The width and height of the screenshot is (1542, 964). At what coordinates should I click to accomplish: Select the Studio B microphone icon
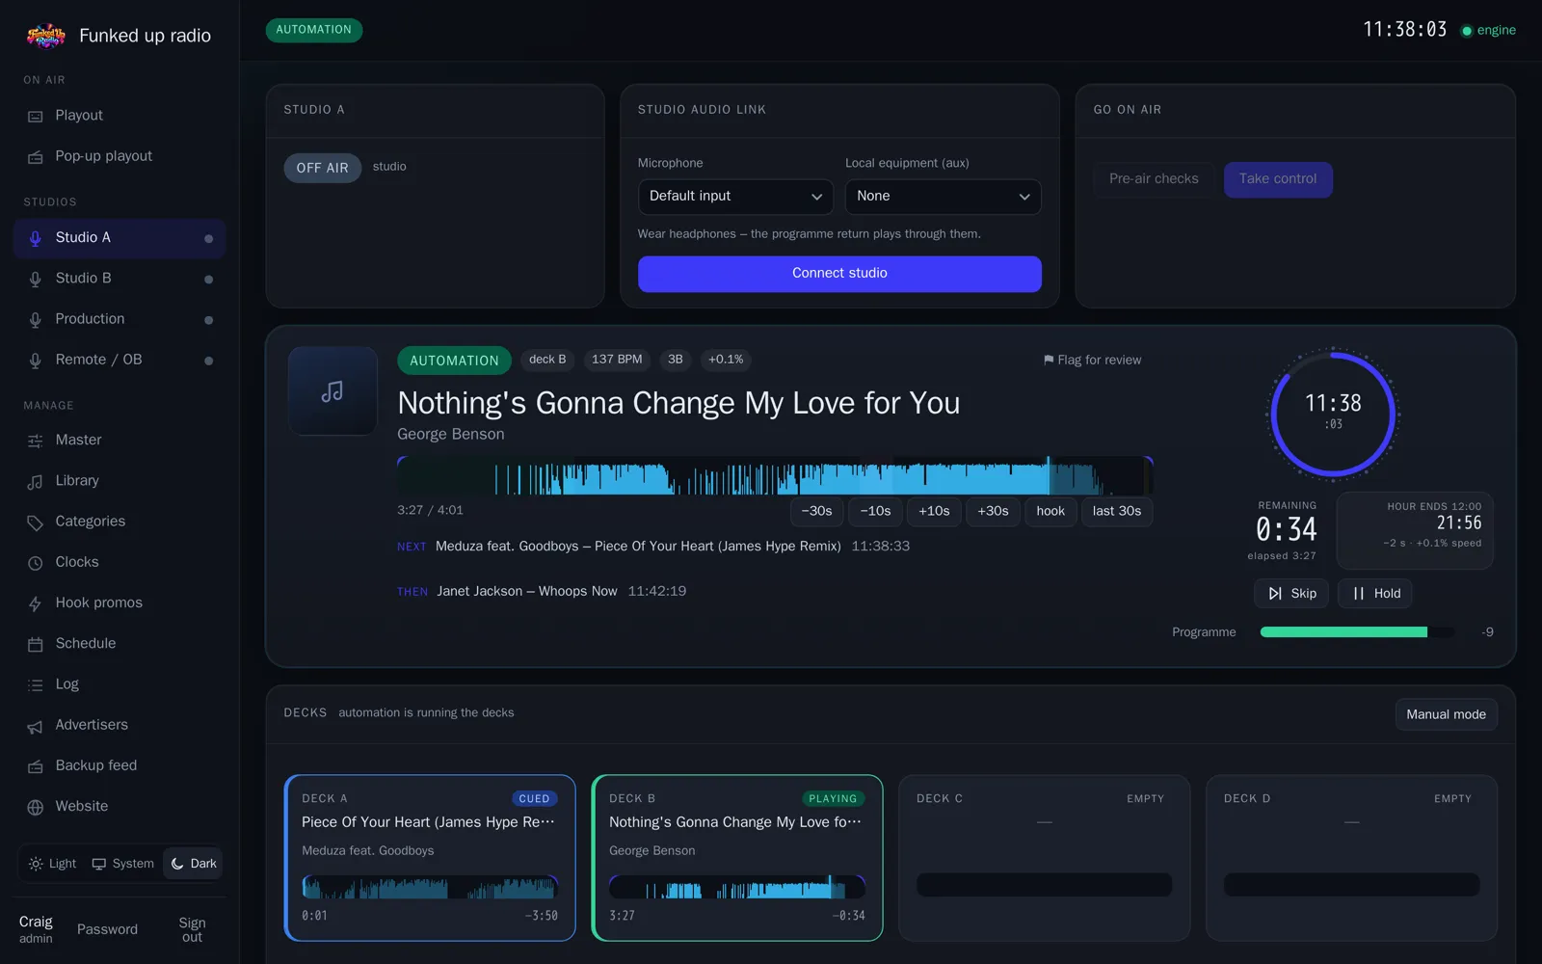coord(36,279)
